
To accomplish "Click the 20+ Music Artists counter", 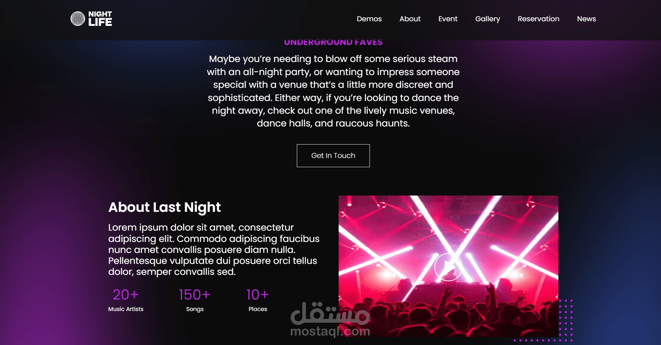I will click(x=126, y=300).
